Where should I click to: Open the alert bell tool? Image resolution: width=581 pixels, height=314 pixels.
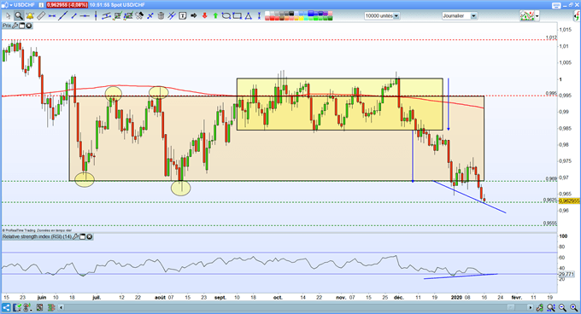point(30,16)
